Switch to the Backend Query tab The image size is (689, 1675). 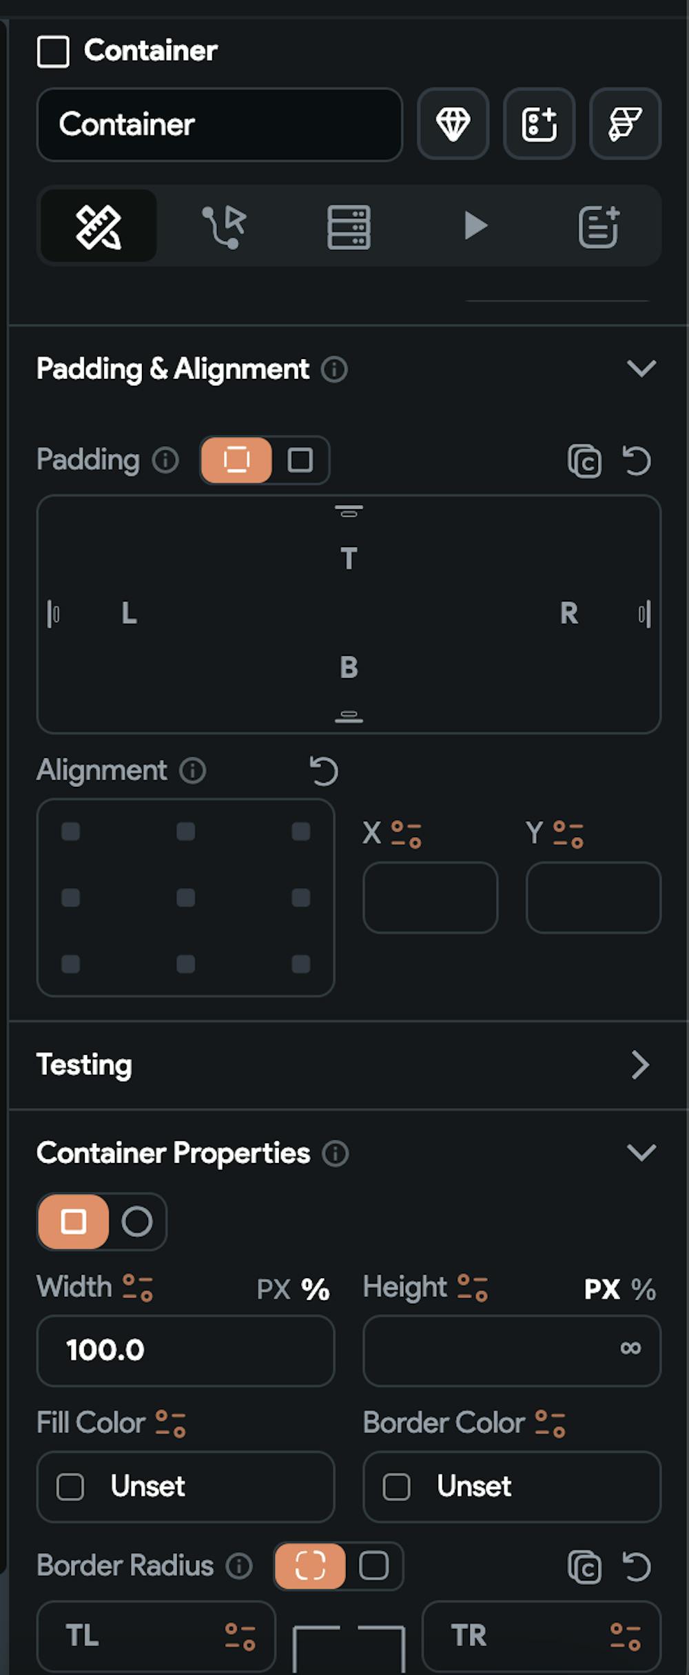coord(349,226)
